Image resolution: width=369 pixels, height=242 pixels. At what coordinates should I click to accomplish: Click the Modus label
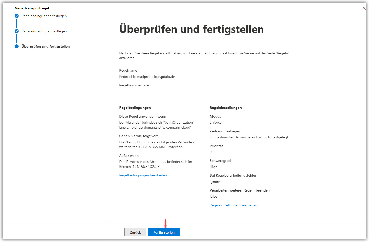pyautogui.click(x=215, y=116)
